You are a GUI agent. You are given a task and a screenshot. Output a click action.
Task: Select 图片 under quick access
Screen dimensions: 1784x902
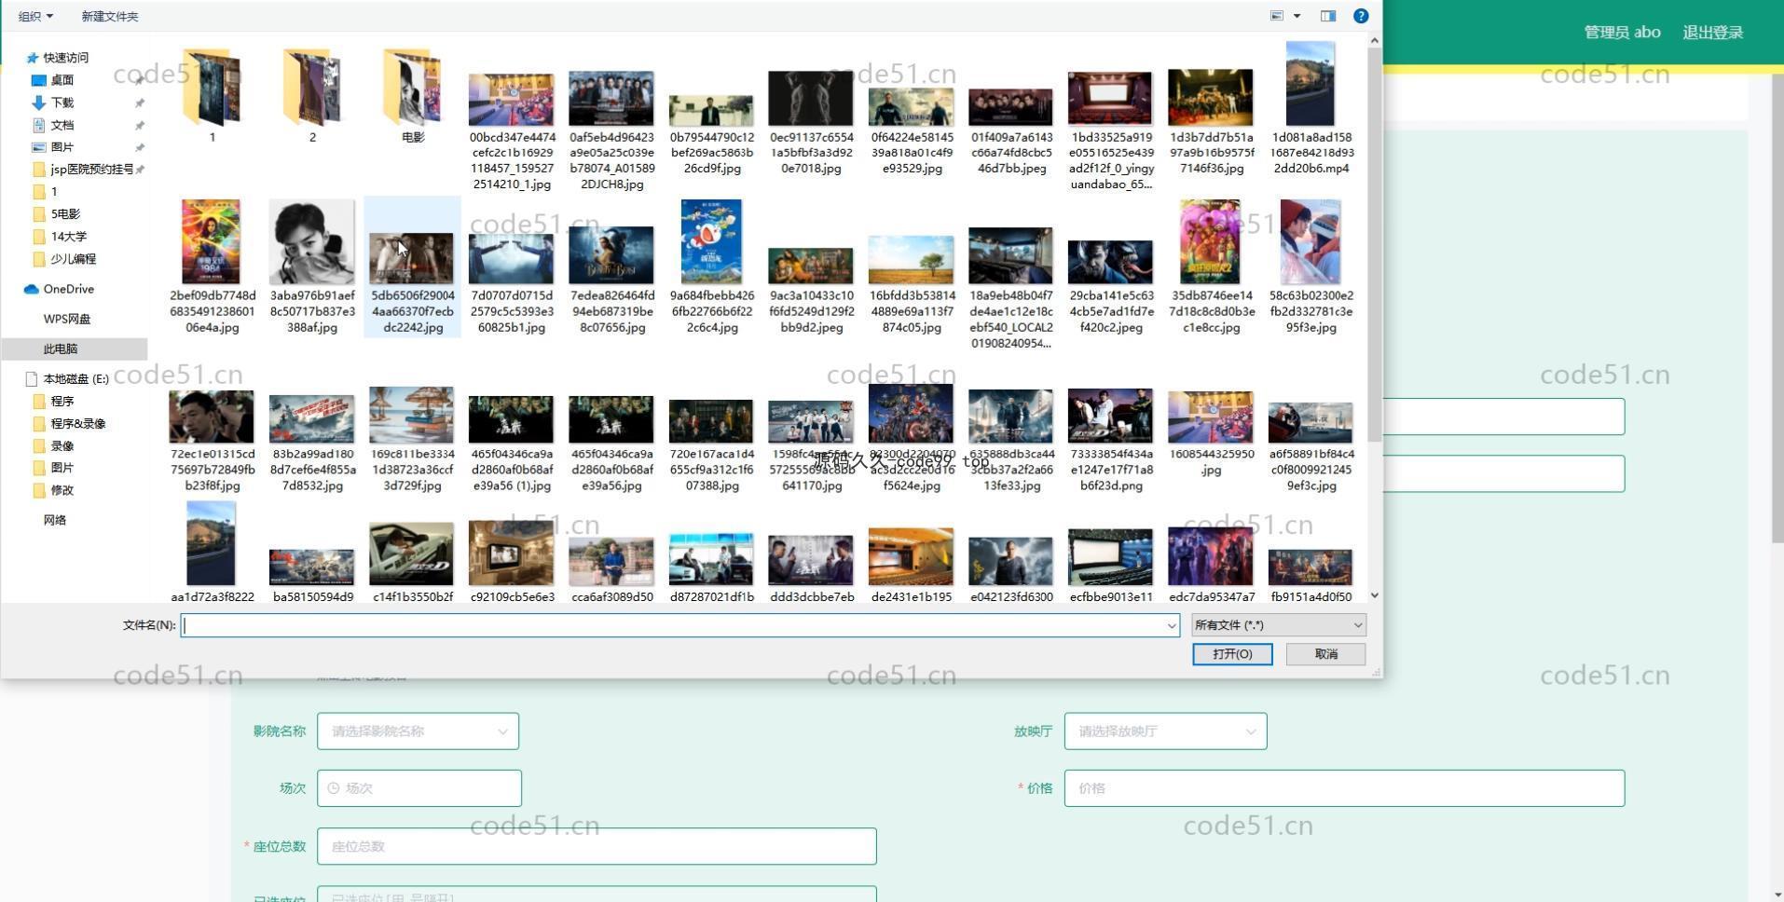[x=62, y=147]
